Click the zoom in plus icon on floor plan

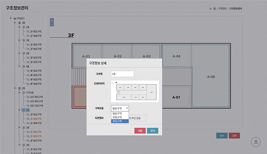click(x=52, y=20)
